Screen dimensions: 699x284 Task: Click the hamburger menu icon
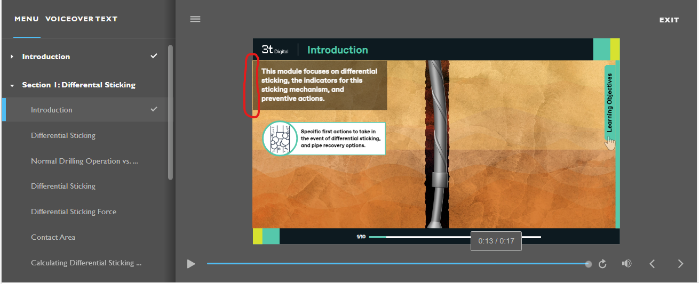pyautogui.click(x=195, y=19)
